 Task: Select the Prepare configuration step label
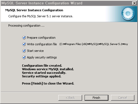click(41, 38)
